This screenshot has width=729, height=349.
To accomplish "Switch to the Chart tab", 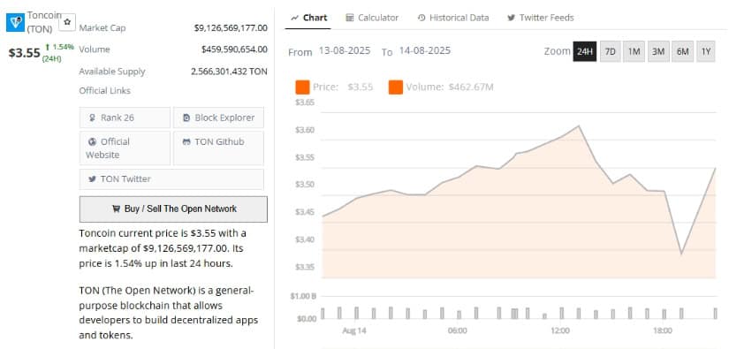I will pos(308,19).
